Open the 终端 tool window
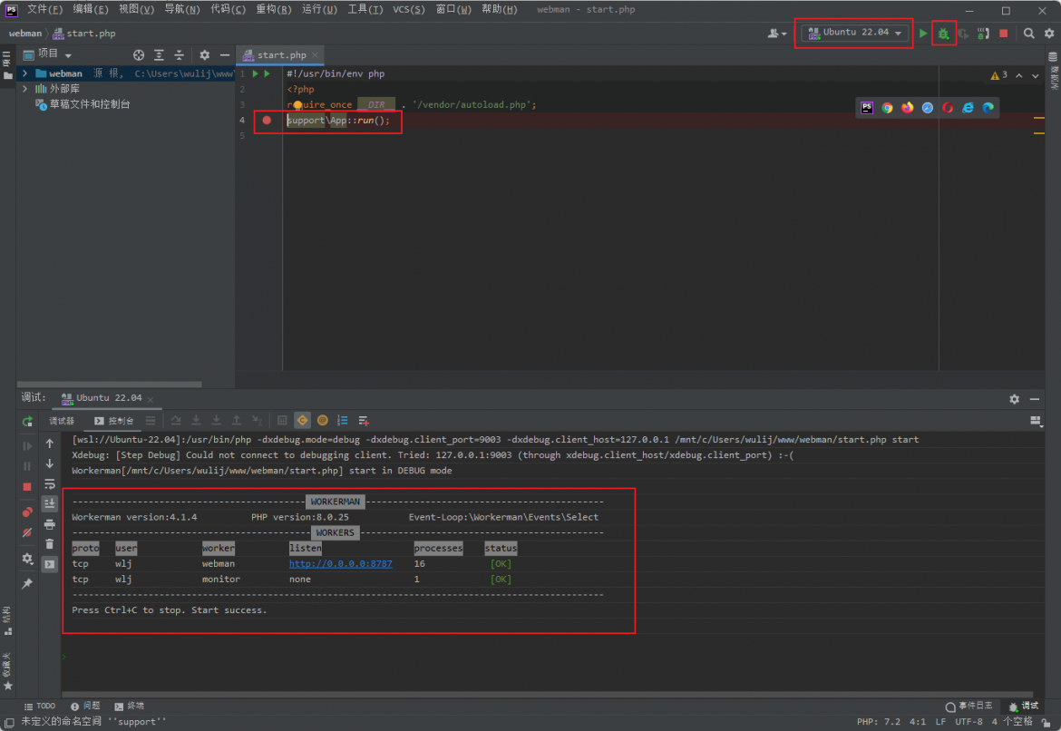The width and height of the screenshot is (1061, 731). pos(130,706)
